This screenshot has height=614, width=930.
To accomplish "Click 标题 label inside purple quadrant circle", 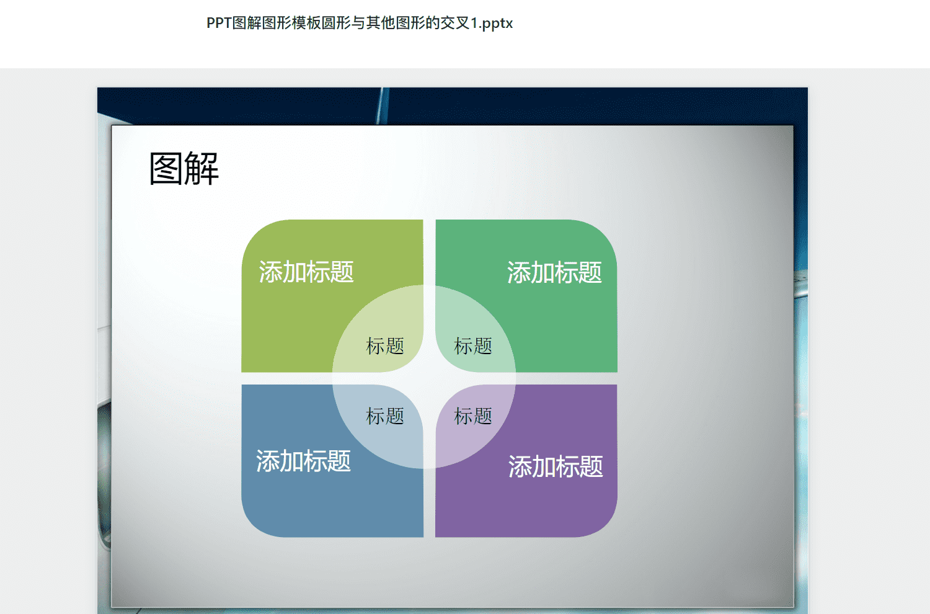I will [473, 416].
